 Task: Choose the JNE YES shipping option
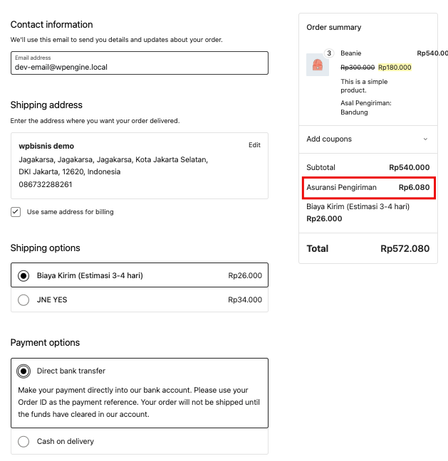coord(24,300)
